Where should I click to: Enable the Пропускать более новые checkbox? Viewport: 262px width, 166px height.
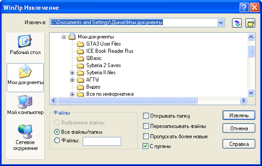click(146, 136)
